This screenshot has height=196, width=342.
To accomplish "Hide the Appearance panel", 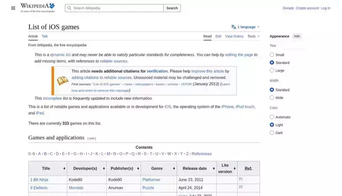I will 297,36.
